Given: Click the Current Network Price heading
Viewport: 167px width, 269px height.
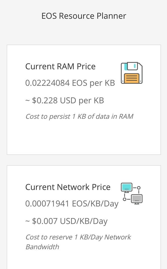Looking at the screenshot, I should click(x=68, y=187).
